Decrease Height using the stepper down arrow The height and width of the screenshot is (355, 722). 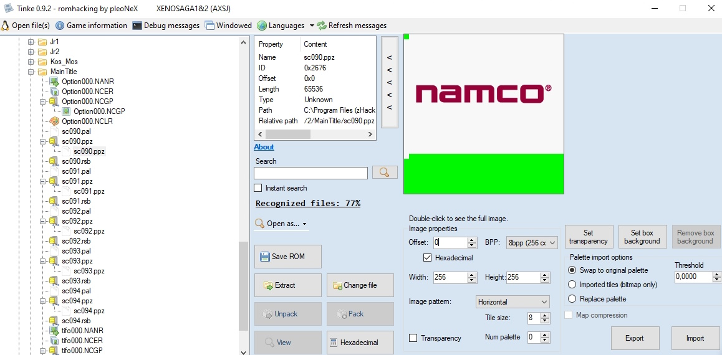(x=545, y=280)
